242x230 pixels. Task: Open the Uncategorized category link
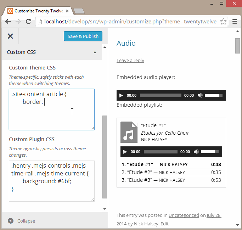click(x=184, y=215)
